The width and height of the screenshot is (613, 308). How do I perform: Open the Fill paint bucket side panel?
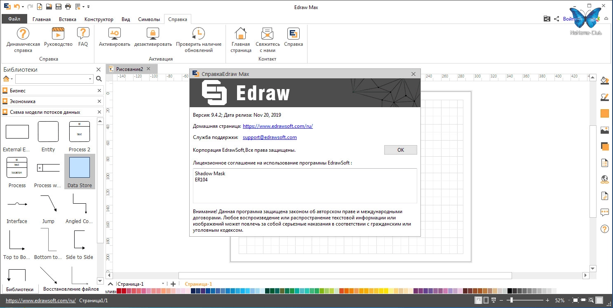click(x=605, y=80)
